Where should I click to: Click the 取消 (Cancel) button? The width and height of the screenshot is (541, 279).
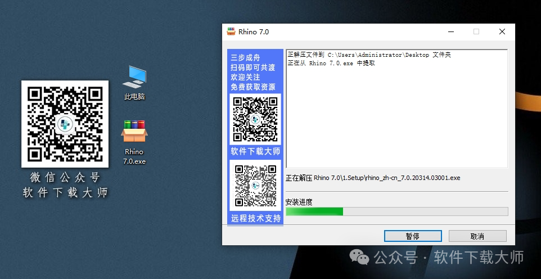(477, 236)
